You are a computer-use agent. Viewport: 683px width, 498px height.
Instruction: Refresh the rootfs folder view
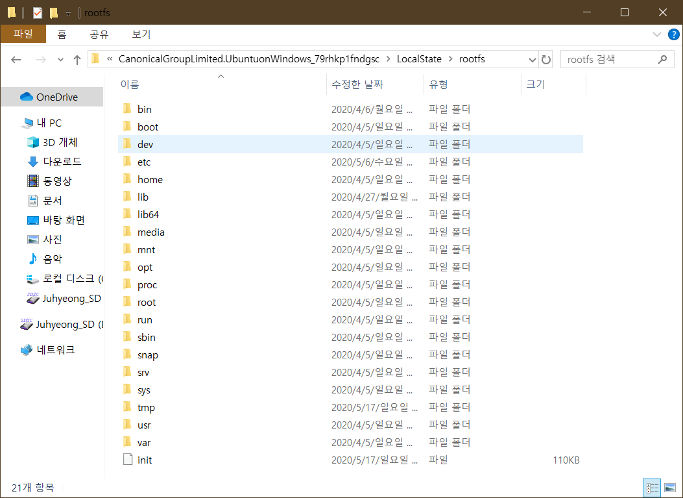click(x=545, y=59)
